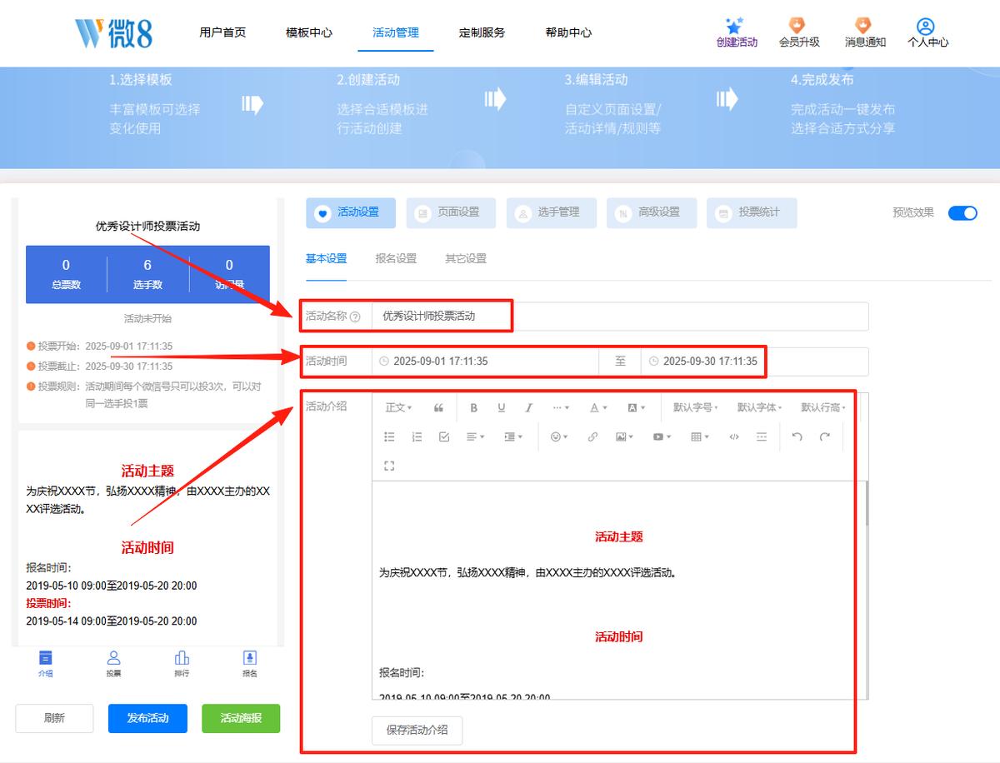The image size is (1000, 763).
Task: Undo the last edit in editor
Action: click(x=797, y=436)
